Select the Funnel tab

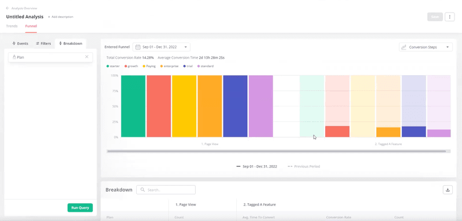coord(31,26)
